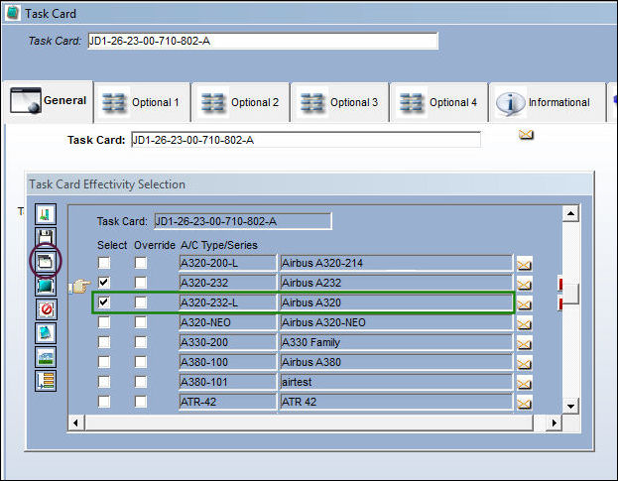Uncheck Select box for A320-232
The width and height of the screenshot is (618, 481).
(x=104, y=282)
